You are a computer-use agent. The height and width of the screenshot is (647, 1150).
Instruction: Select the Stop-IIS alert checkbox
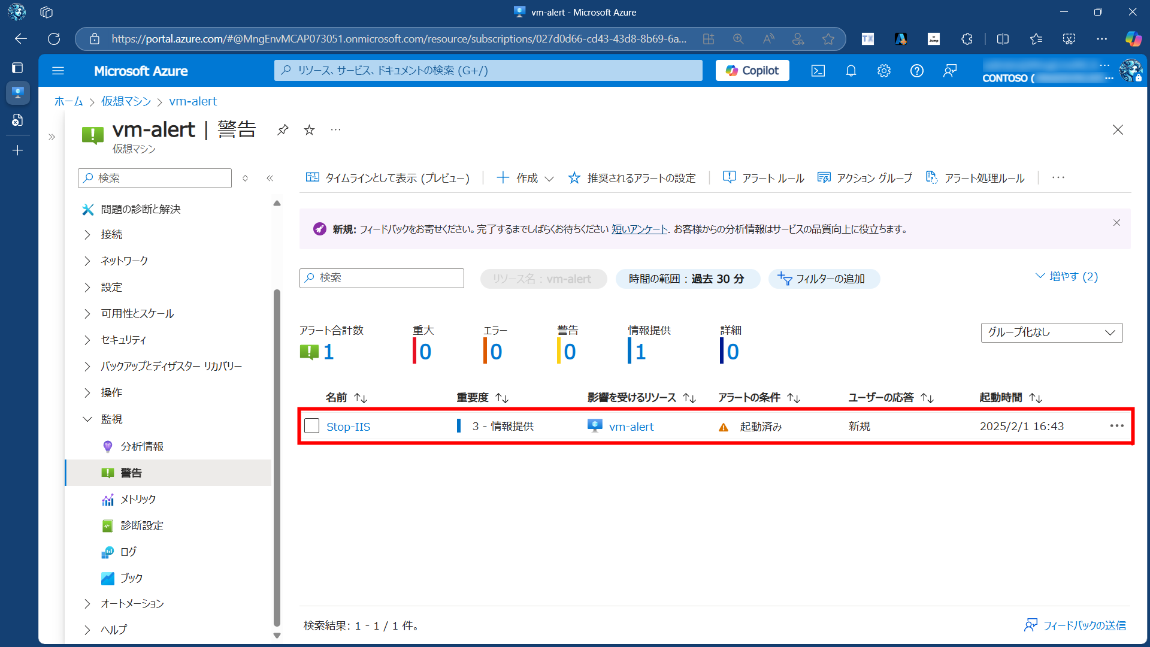tap(311, 426)
